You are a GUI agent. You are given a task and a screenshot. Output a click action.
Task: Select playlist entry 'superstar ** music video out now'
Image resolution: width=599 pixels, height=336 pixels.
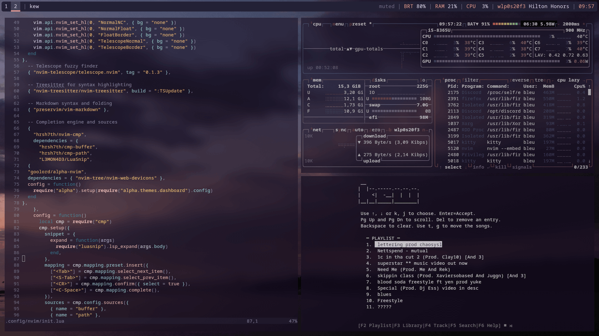(422, 263)
